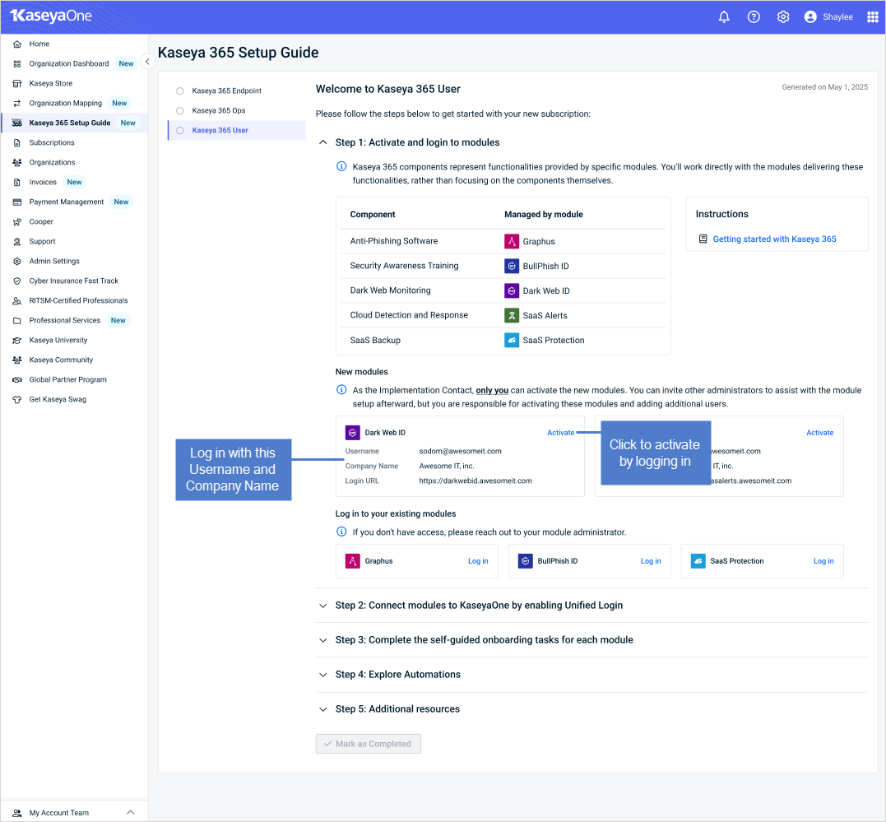Click the Graphus module icon in component table
Image resolution: width=886 pixels, height=822 pixels.
pyautogui.click(x=512, y=241)
